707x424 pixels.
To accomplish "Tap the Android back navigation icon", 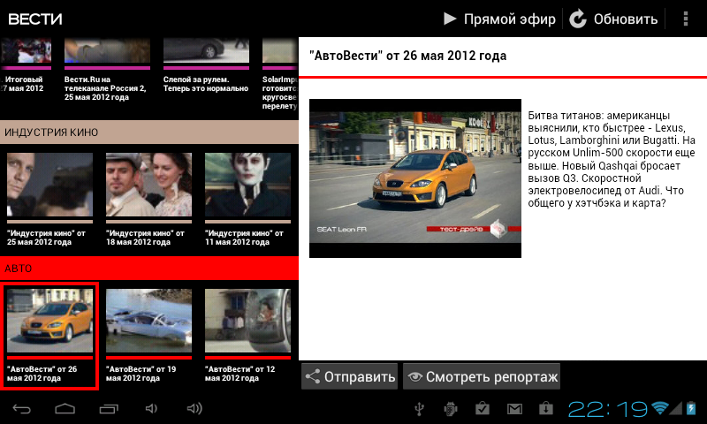I will tap(22, 408).
